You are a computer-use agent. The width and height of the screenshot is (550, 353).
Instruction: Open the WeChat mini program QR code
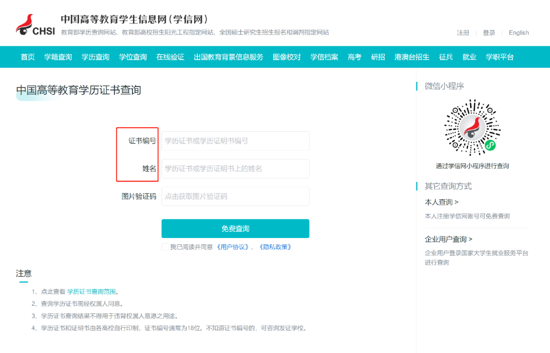coord(472,128)
